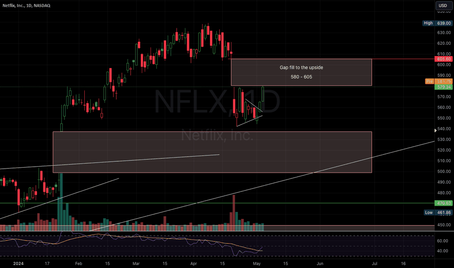Click the 16 date label on time axis
454x268 pixels.
click(403, 264)
